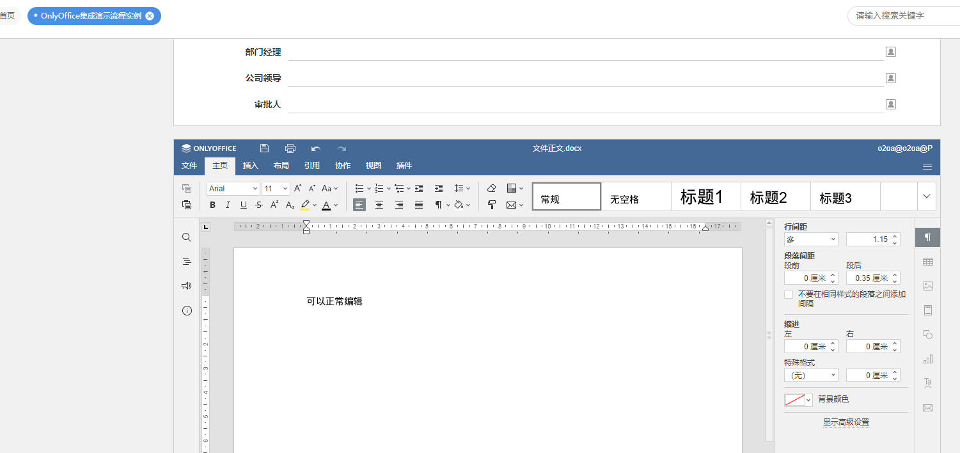Open the change case Aa dropdown

[330, 188]
